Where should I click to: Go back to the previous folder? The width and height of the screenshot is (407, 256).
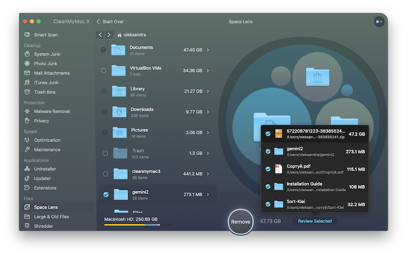click(100, 35)
